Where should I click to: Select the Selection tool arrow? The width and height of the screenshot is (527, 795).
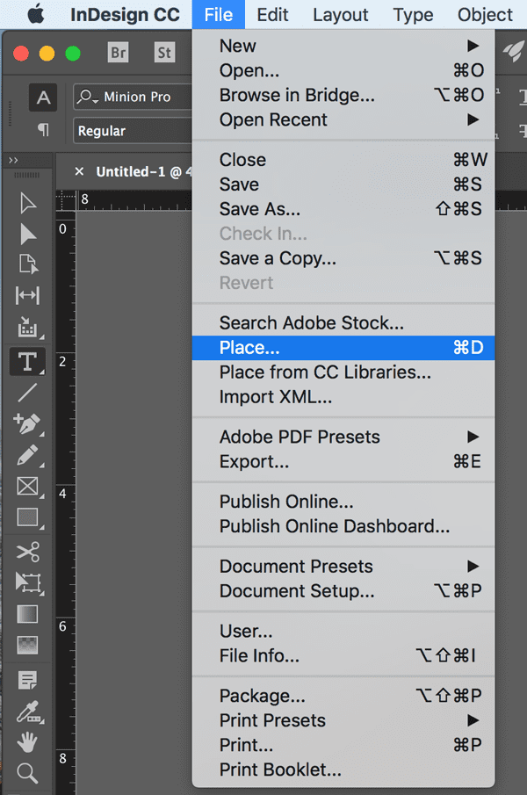point(27,203)
